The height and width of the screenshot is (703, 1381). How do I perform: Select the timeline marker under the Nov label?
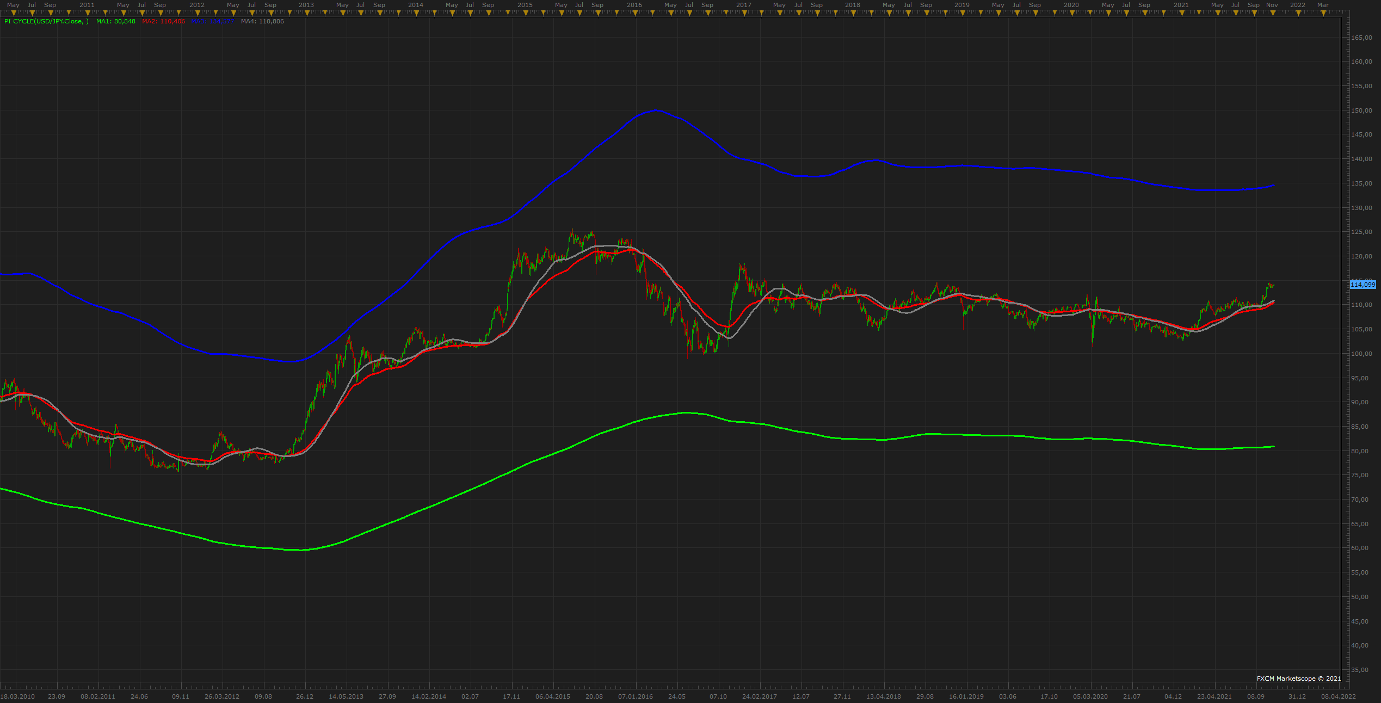[1272, 13]
